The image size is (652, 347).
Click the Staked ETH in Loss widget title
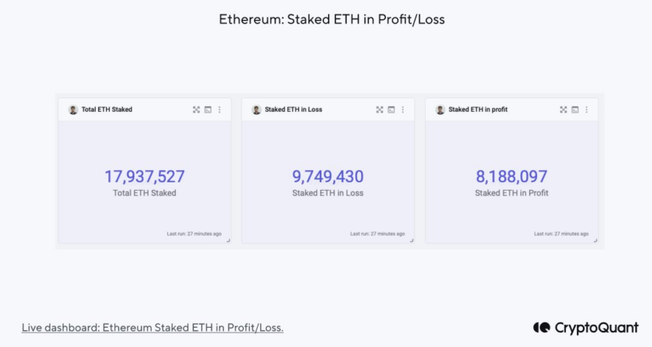coord(294,110)
